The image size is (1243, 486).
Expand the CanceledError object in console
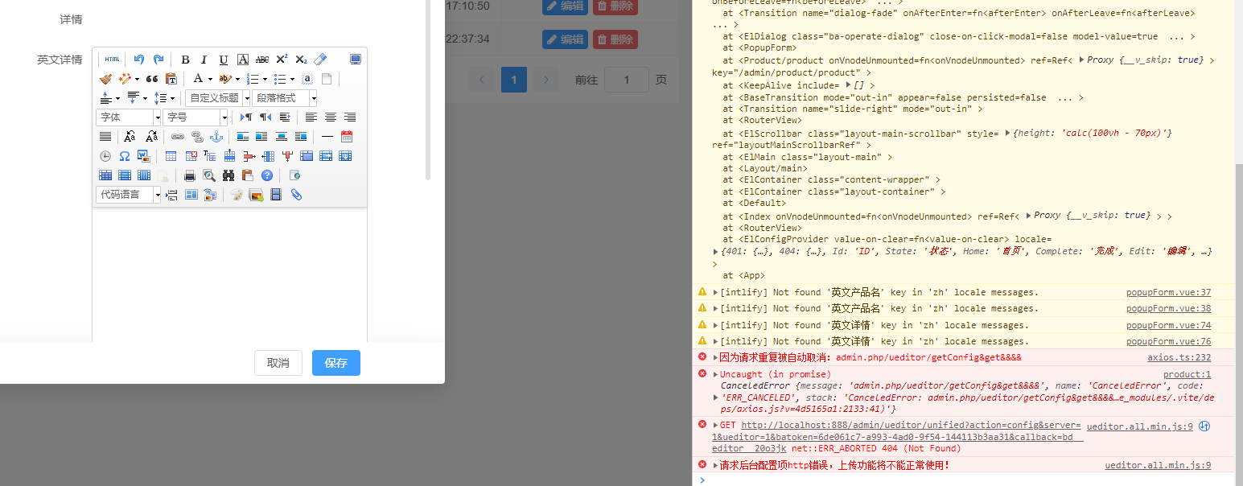(x=715, y=397)
